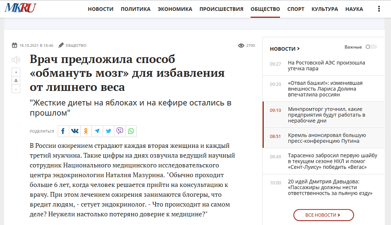
Task: Open news about Лариса Долина appearance
Action: [x=325, y=89]
